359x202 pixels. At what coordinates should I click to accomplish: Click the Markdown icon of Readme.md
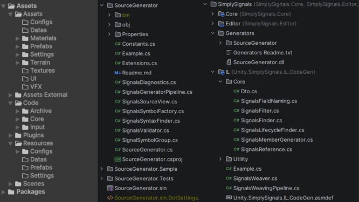(x=118, y=73)
